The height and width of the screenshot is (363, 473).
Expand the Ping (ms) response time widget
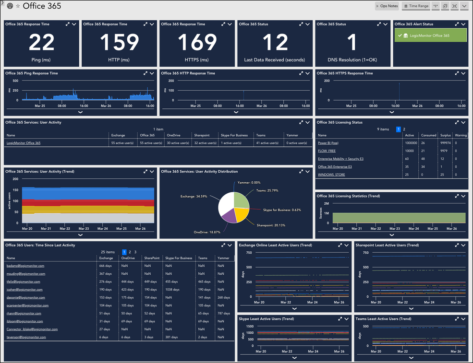(68, 24)
